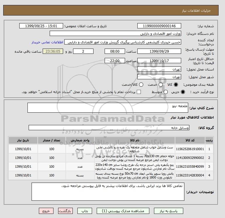Select the خدمت radio button
The width and height of the screenshot is (225, 218).
point(161,85)
